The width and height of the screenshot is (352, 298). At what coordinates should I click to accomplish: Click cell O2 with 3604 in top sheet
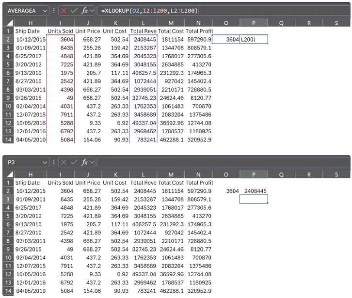click(226, 40)
